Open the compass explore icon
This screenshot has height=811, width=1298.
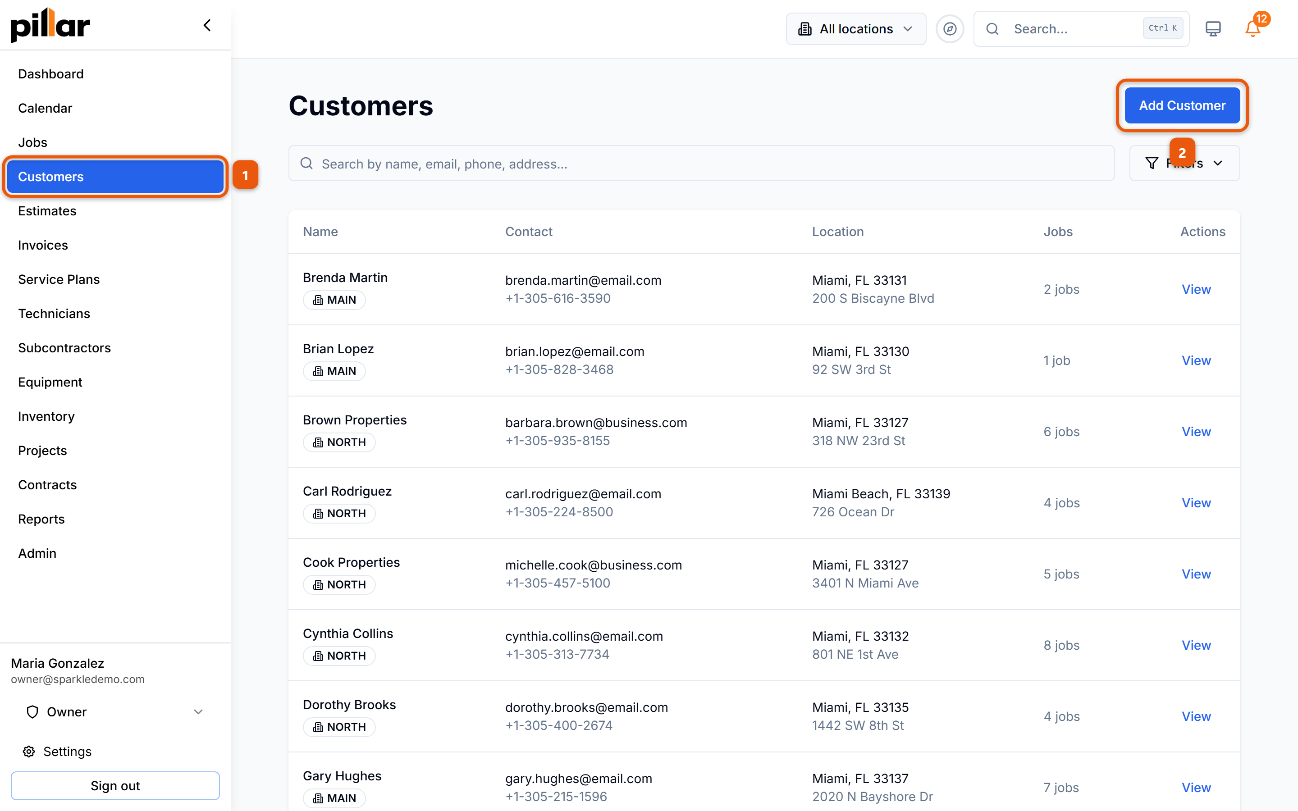[949, 29]
